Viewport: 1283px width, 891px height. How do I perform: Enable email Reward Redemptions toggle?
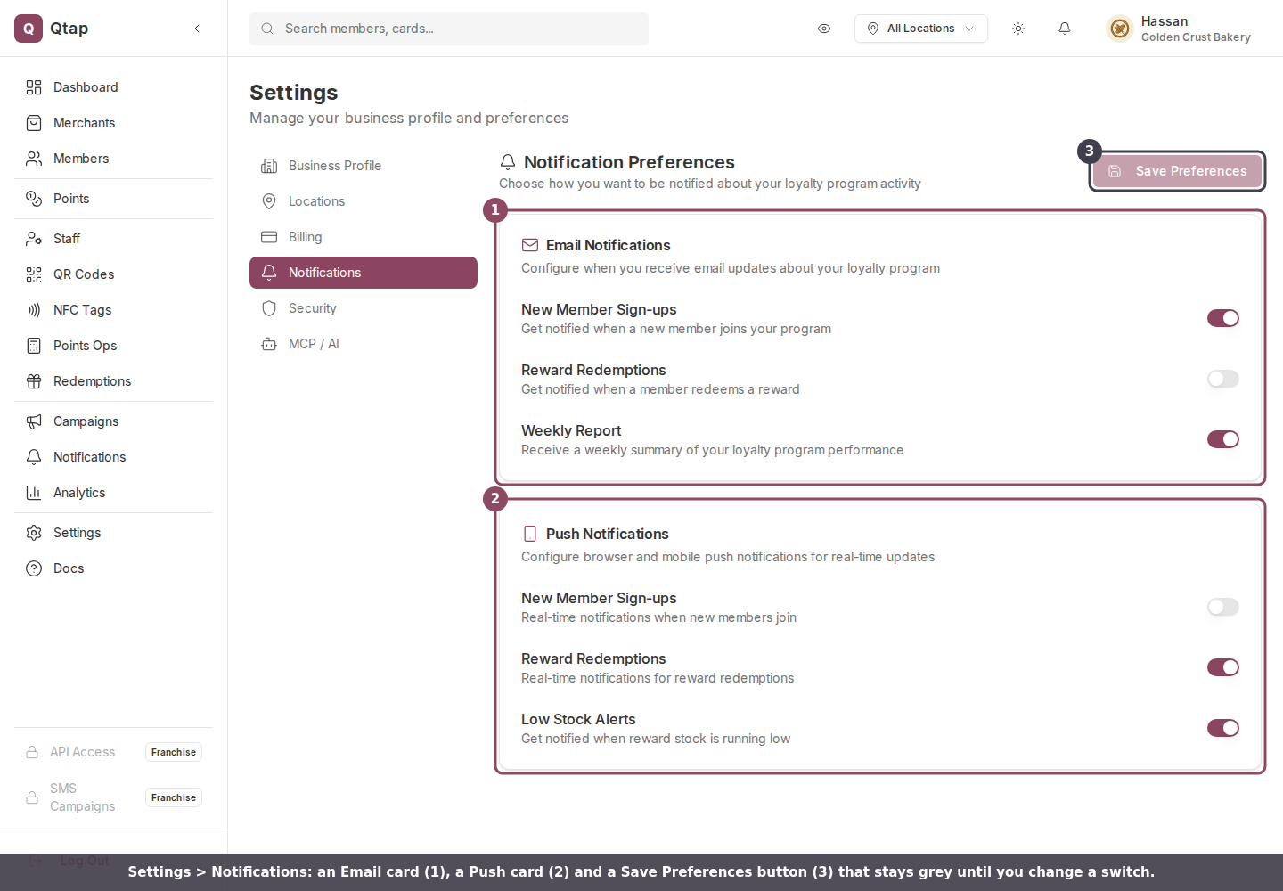(1223, 379)
